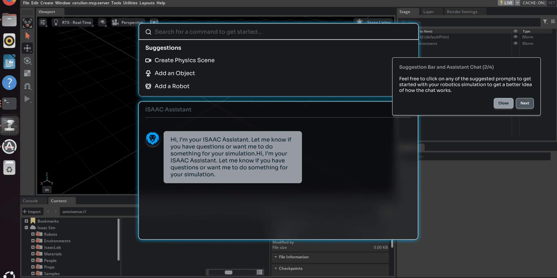Toggle list view icon in Content
557x278 pixels.
point(260,272)
